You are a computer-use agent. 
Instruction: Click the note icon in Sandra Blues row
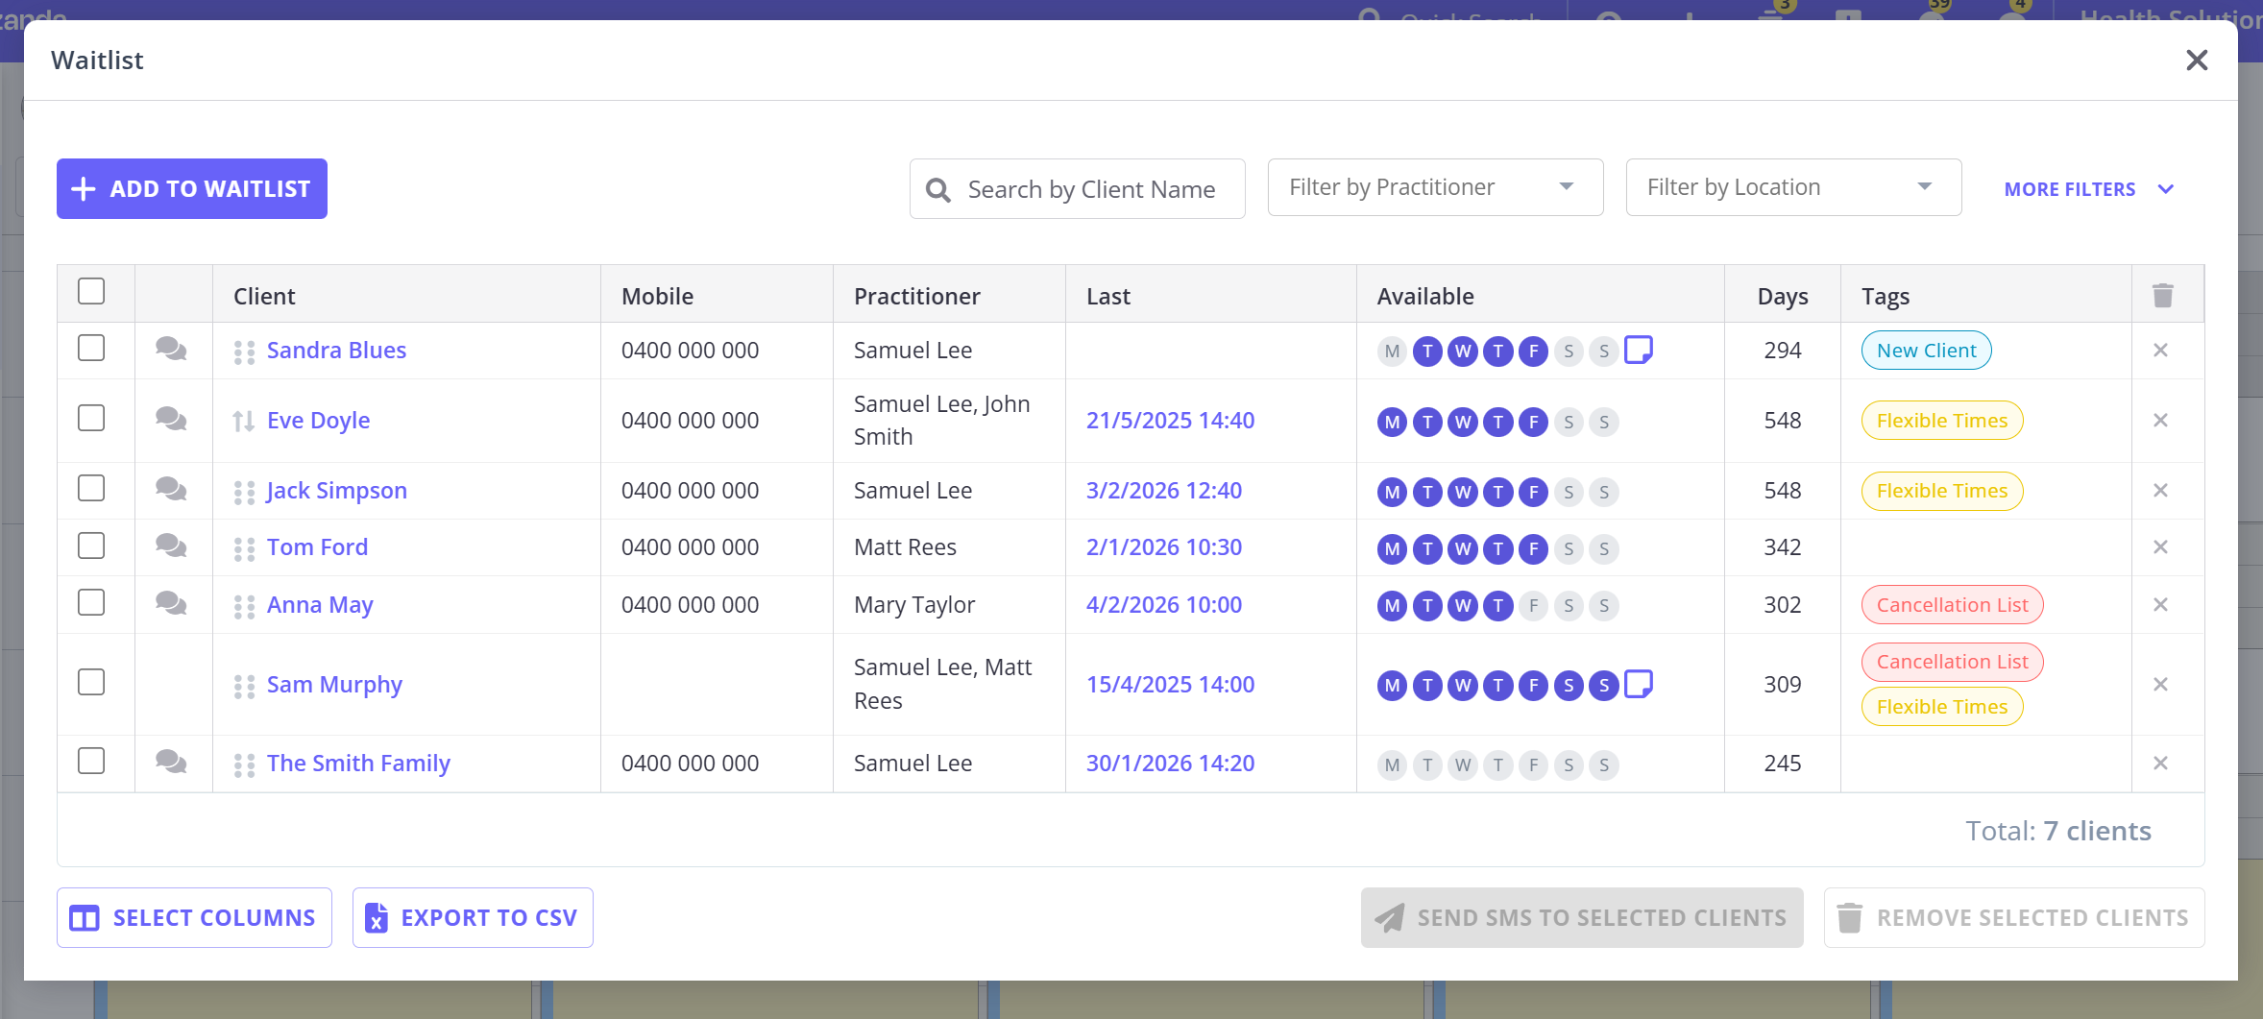[x=1639, y=350]
